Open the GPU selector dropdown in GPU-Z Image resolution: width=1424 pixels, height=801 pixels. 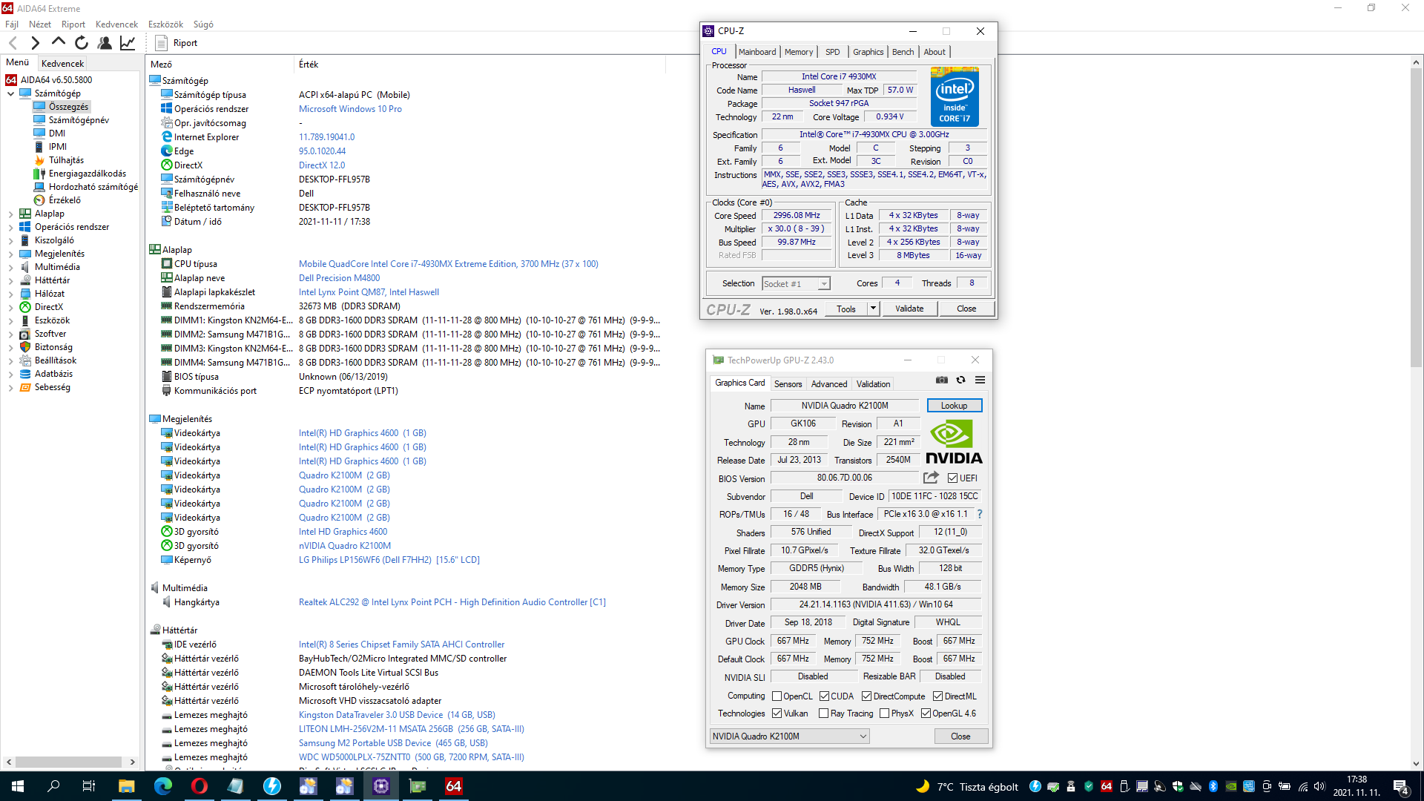click(x=789, y=736)
